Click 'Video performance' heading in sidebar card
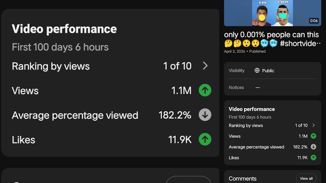This screenshot has height=183, width=326. pos(252,109)
